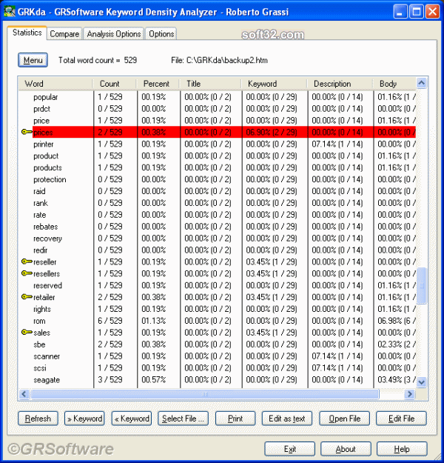Viewport: 444px width, 463px height.
Task: Click the Refresh button
Action: click(38, 419)
